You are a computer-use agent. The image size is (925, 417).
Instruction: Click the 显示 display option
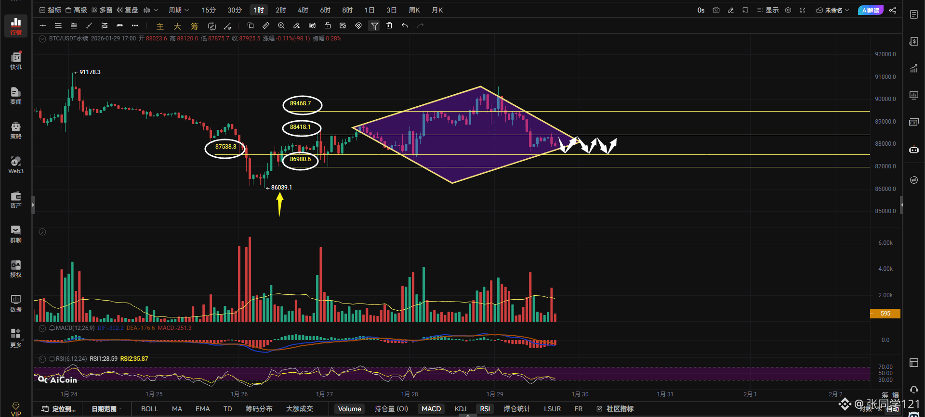pyautogui.click(x=768, y=10)
